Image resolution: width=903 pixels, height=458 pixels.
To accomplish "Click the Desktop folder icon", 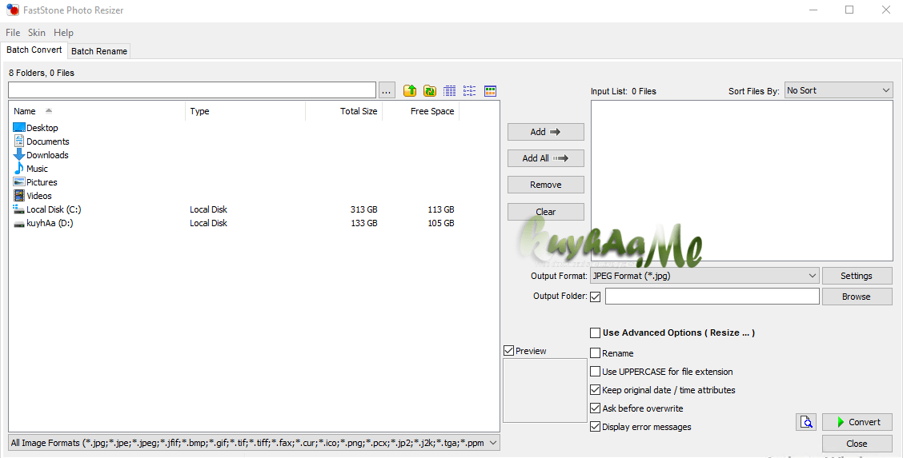I will pyautogui.click(x=19, y=128).
